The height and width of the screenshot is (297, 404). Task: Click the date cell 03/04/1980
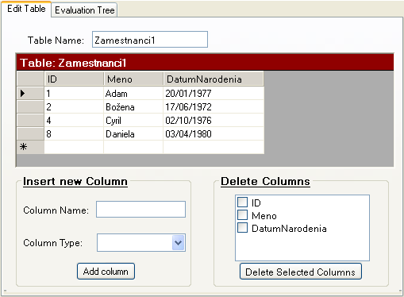point(214,133)
